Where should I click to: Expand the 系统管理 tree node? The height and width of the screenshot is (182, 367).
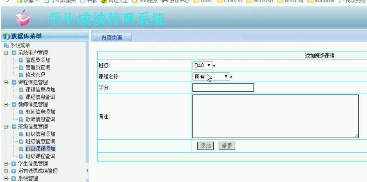coord(6,178)
